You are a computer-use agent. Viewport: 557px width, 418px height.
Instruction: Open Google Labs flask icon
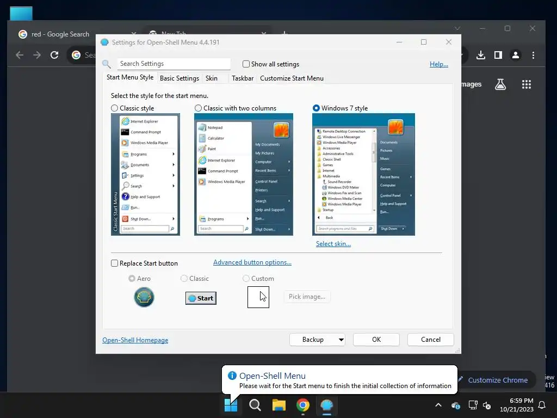[x=500, y=84]
